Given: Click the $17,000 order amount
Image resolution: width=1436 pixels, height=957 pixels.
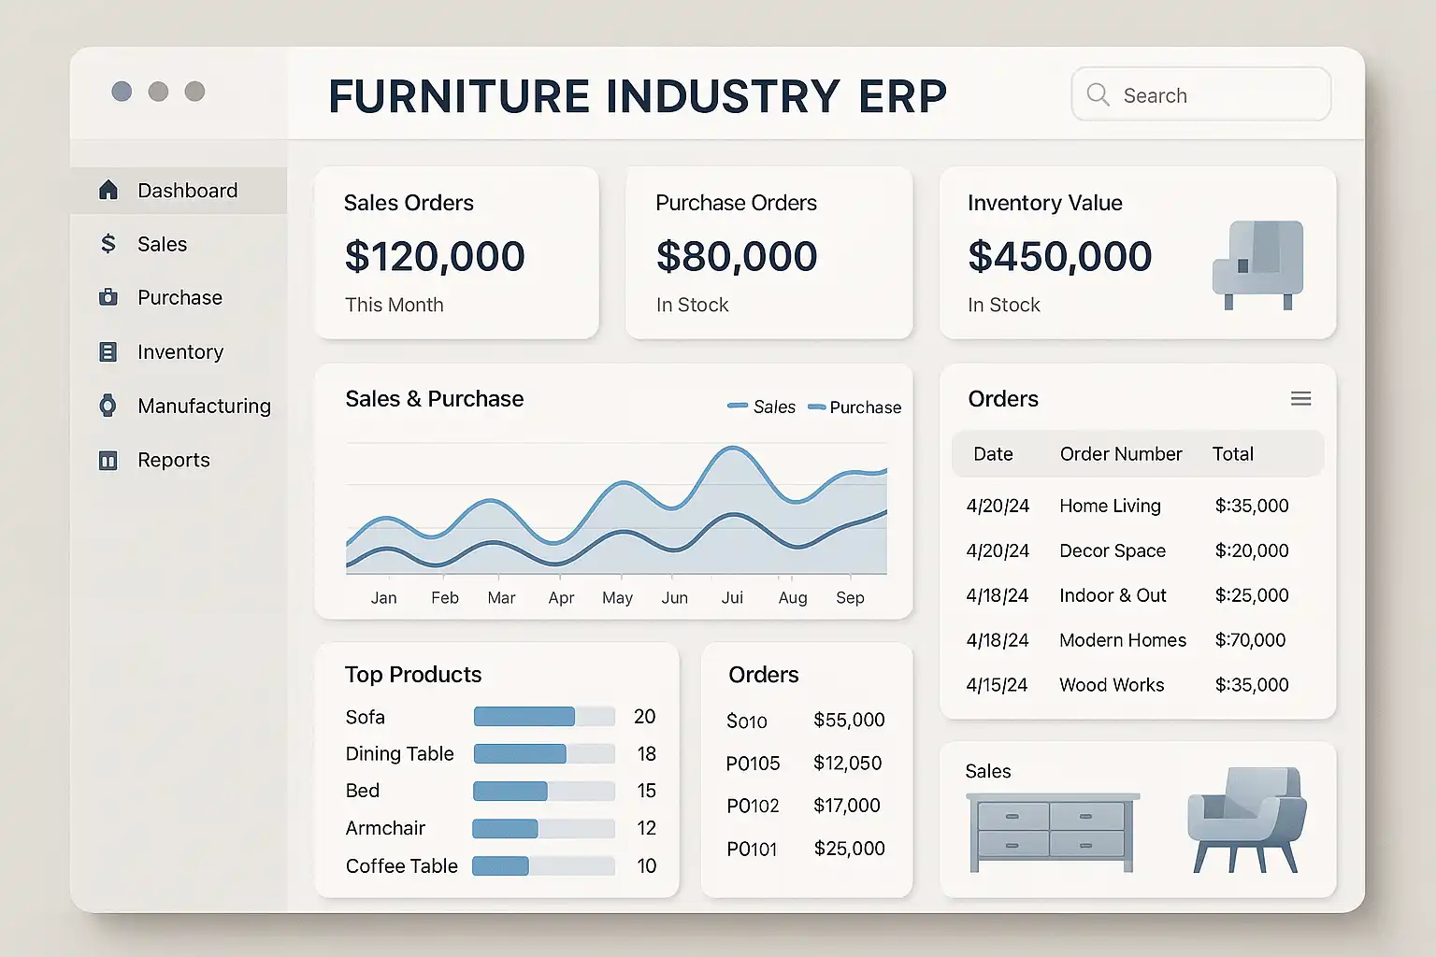Looking at the screenshot, I should 847,805.
